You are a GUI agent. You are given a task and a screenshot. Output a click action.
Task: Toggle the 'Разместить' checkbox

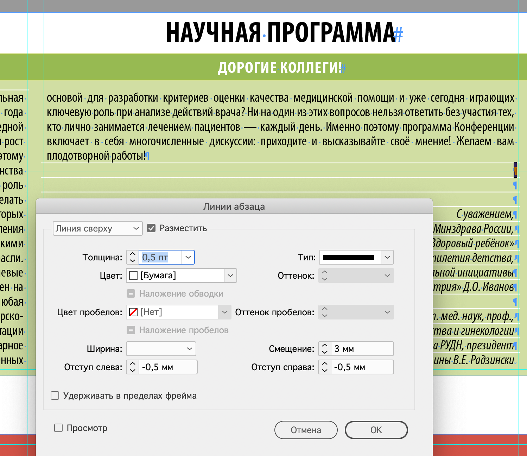[x=151, y=228]
